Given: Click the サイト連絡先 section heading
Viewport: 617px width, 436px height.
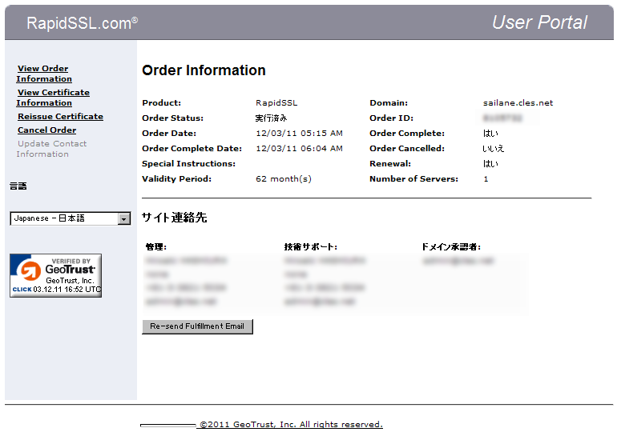Looking at the screenshot, I should point(174,218).
